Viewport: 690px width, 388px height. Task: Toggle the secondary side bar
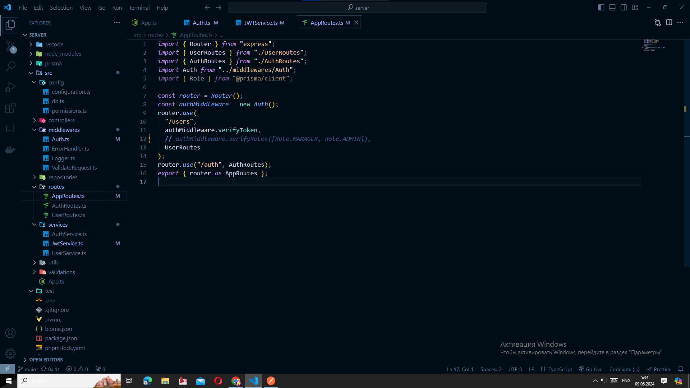coord(624,7)
